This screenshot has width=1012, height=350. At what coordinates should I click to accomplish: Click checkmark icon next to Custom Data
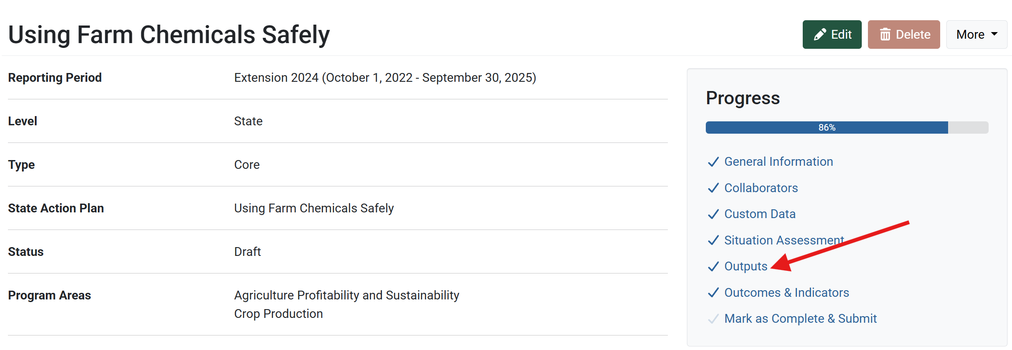pyautogui.click(x=713, y=214)
